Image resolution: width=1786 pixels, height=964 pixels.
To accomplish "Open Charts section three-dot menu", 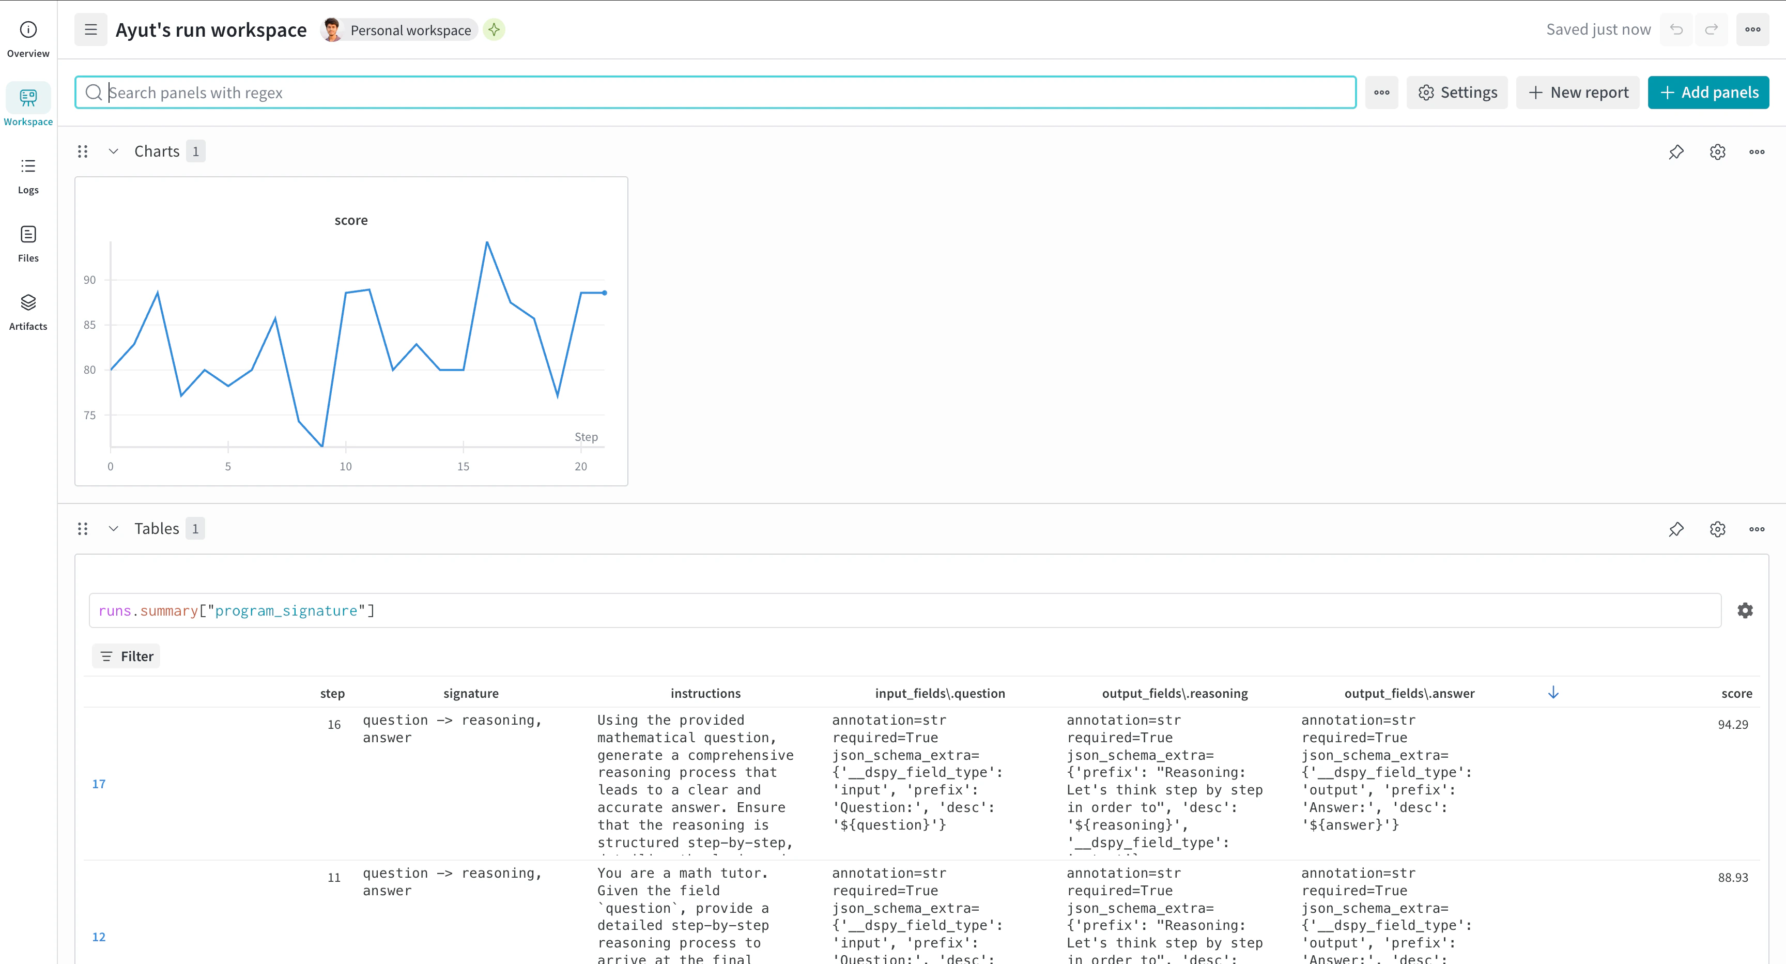I will pyautogui.click(x=1756, y=152).
